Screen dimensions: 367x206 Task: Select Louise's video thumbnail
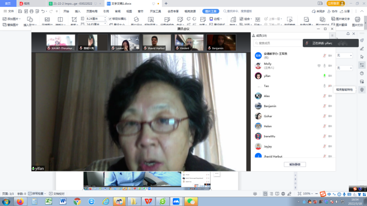pos(125,42)
